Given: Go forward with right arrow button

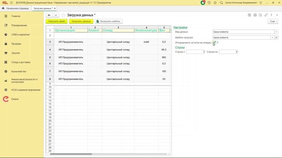Looking at the screenshot, I should tap(56, 15).
